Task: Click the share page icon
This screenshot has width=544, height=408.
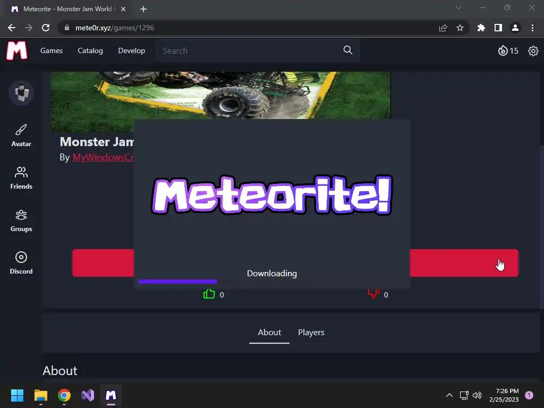Action: [443, 28]
